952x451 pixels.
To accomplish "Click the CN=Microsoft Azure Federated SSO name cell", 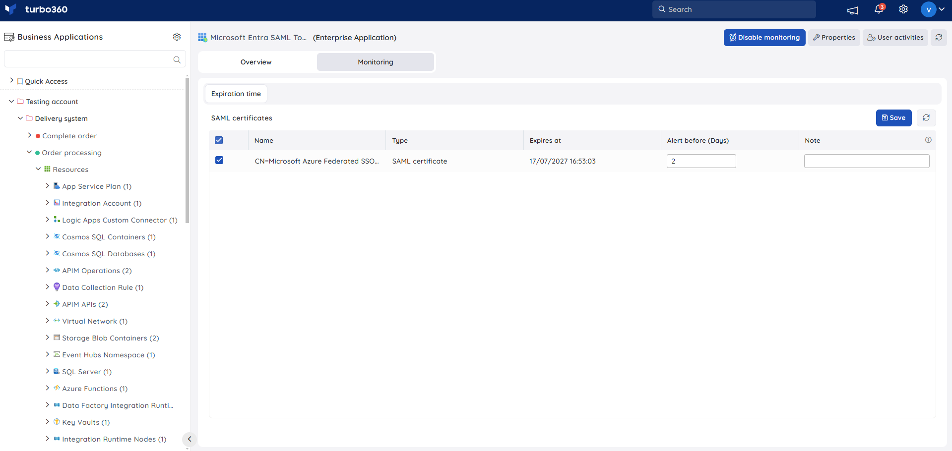I will coord(317,161).
